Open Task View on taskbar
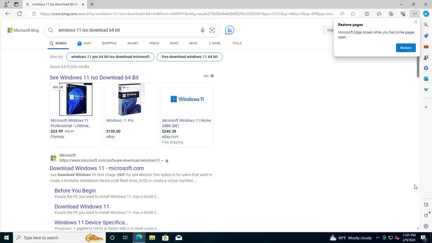 [125, 238]
